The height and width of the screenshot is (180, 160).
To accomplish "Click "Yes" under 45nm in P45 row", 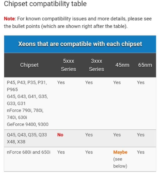I will click(x=117, y=82).
